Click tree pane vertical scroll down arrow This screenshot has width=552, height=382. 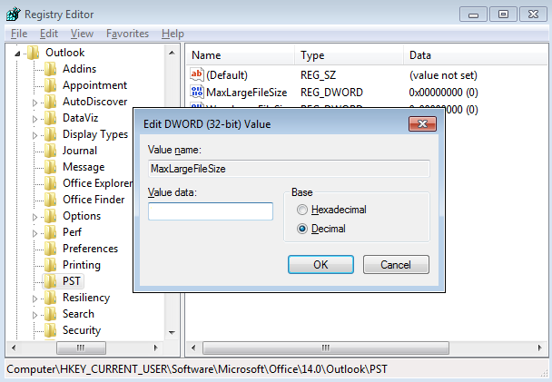(x=172, y=332)
